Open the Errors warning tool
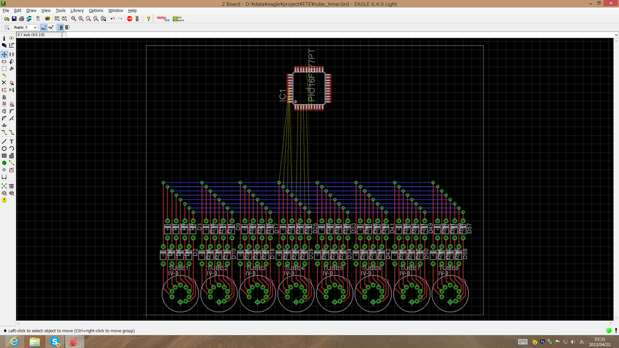The height and width of the screenshot is (348, 619). (x=4, y=200)
